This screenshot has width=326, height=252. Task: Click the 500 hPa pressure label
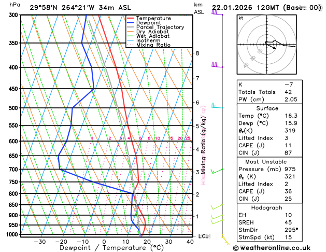click(x=15, y=108)
